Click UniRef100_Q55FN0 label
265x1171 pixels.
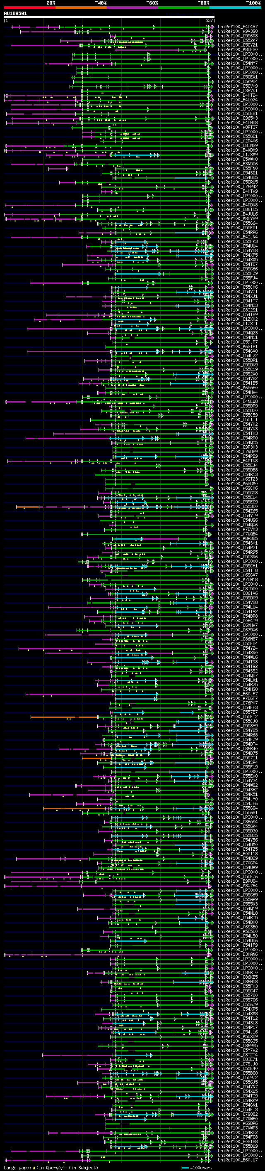click(238, 169)
